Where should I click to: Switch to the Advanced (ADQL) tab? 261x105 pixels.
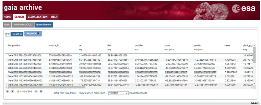point(22,25)
